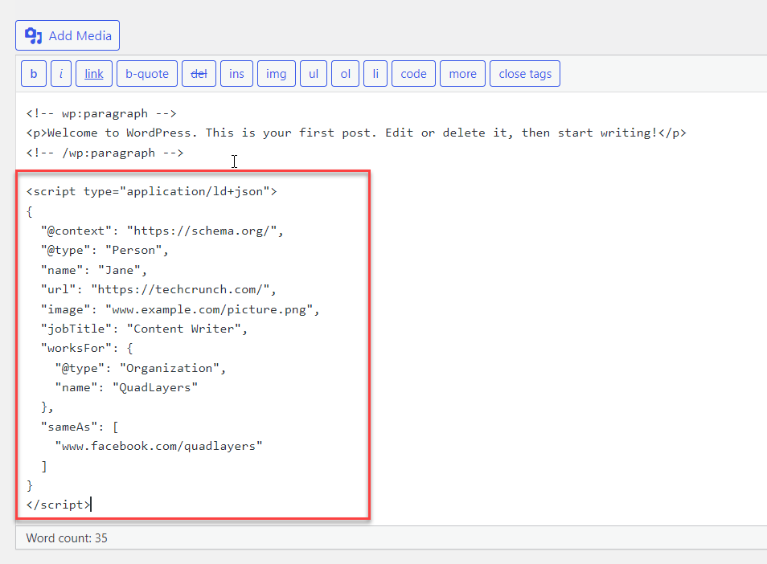Click the Add Media button
Viewport: 767px width, 564px height.
[x=68, y=35]
